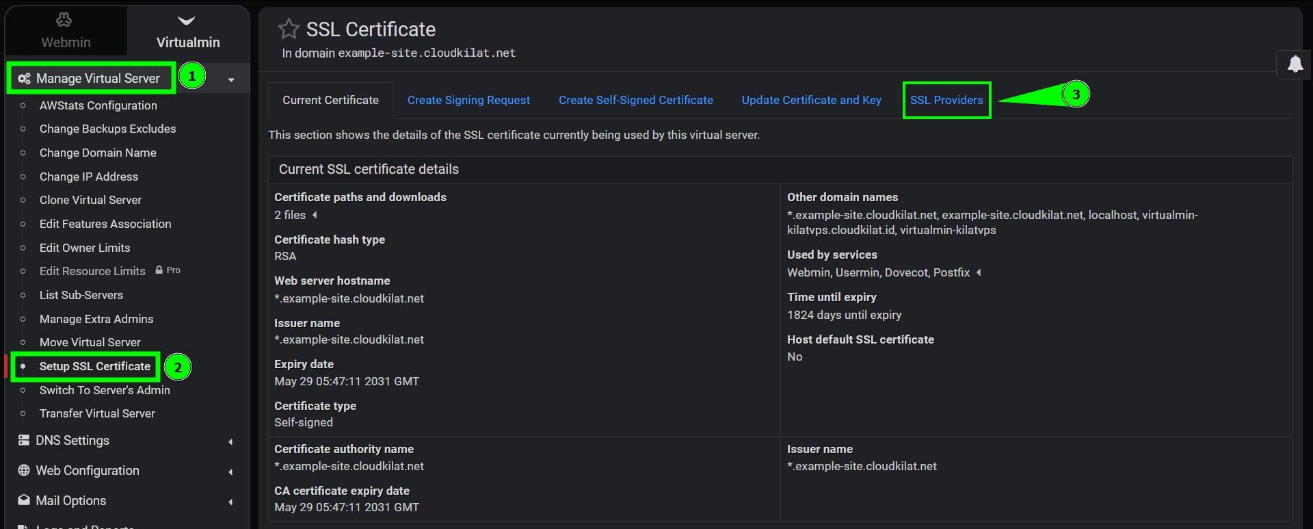Click the RSA hash type value
The height and width of the screenshot is (529, 1313).
tap(285, 256)
